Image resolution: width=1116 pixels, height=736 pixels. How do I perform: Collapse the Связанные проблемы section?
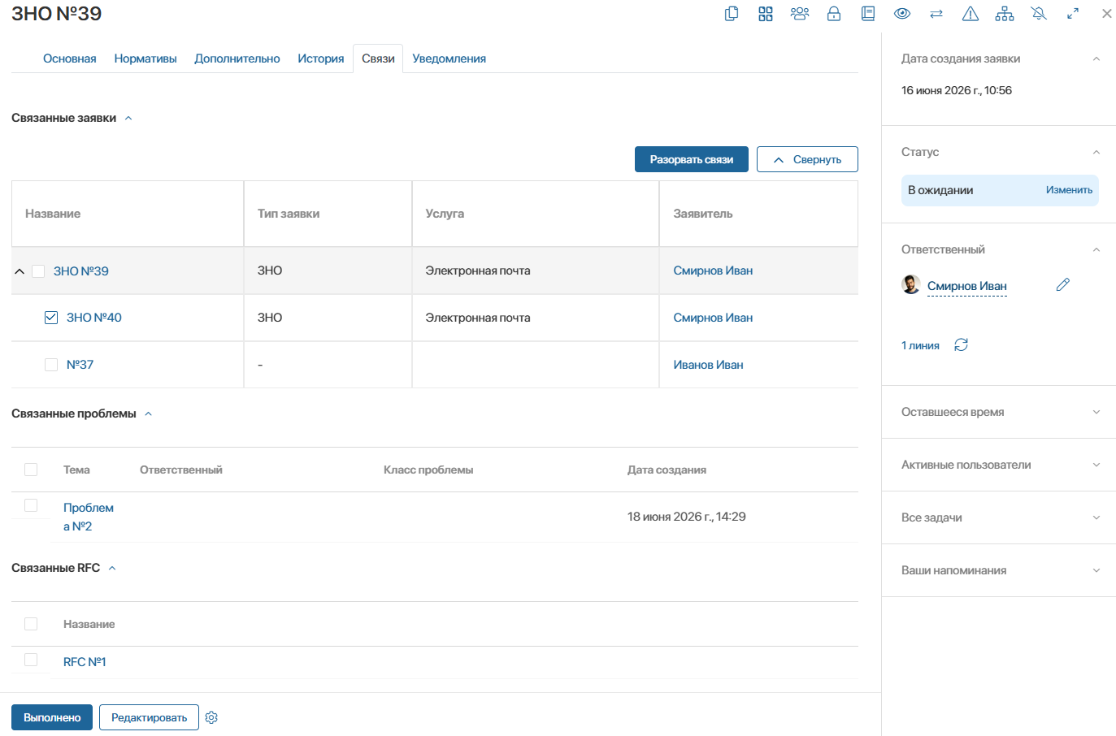(x=148, y=414)
